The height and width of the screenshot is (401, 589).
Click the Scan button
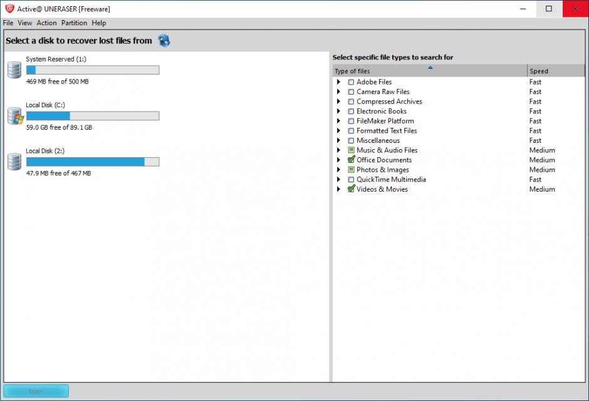tap(36, 391)
